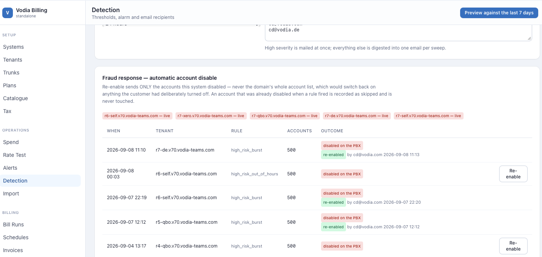Click the cd@vodia.de recipient line
Viewport: 542px width, 257px height.
[x=284, y=29]
